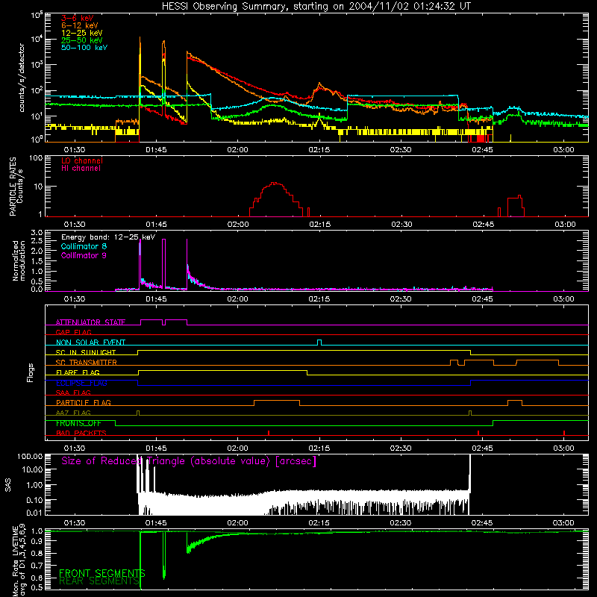Click the 02:00 tick label under the counts panel

[x=237, y=150]
